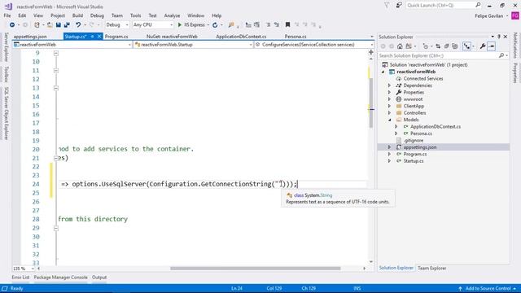Open the Error List panel
Image resolution: width=521 pixels, height=293 pixels.
point(20,278)
